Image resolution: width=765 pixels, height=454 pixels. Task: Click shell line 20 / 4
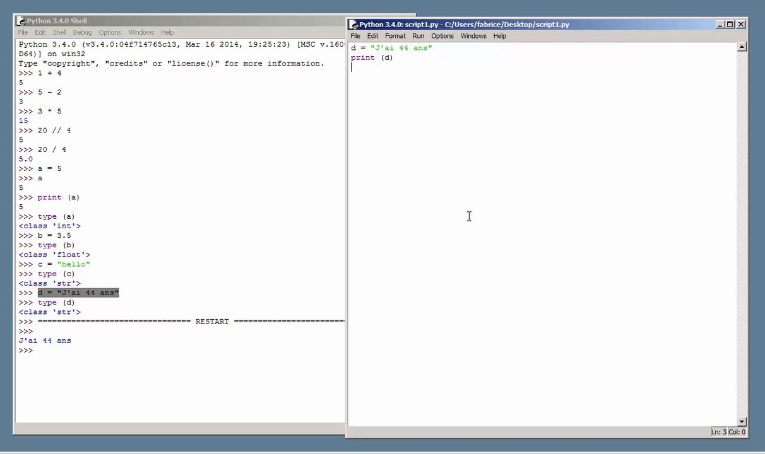click(42, 149)
